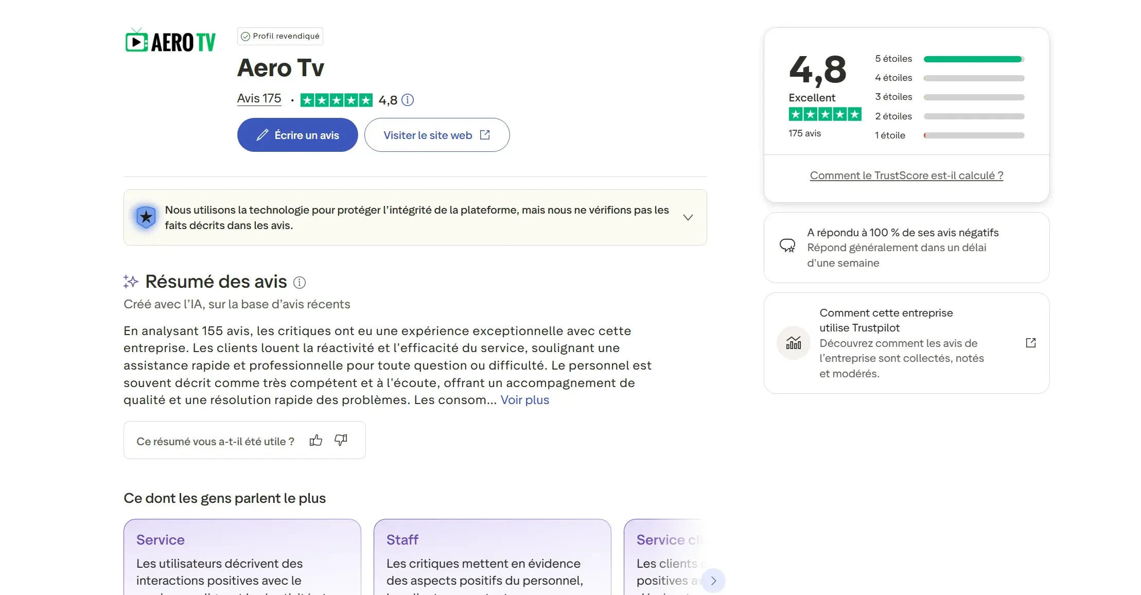Give thumbs down to the summary
This screenshot has height=595, width=1141.
point(341,441)
